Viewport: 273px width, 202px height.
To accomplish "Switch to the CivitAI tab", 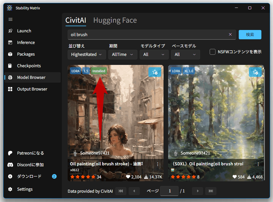I will tap(76, 20).
